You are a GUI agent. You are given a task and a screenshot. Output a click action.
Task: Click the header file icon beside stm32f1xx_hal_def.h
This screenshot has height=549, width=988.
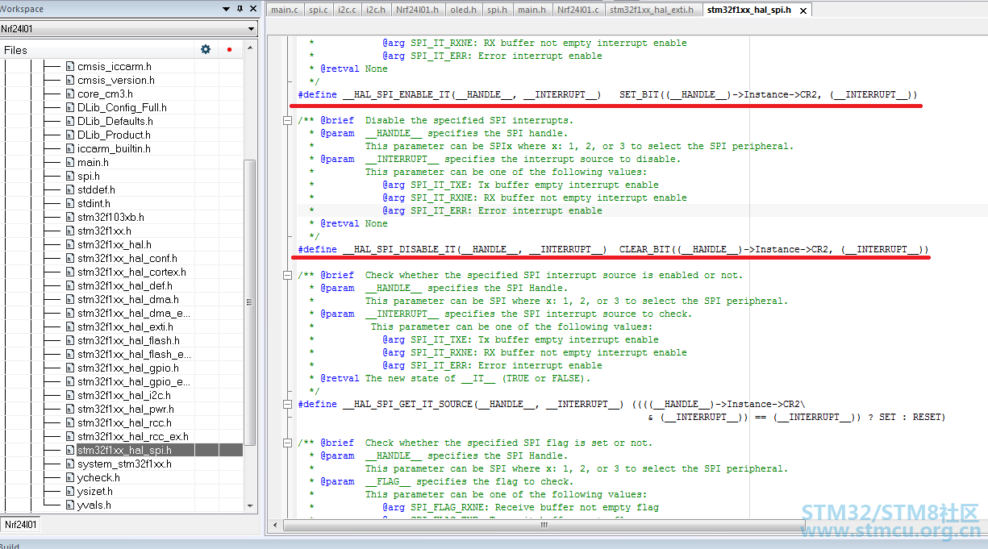(70, 285)
